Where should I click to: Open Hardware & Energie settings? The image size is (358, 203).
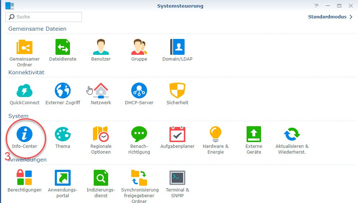coord(216,134)
